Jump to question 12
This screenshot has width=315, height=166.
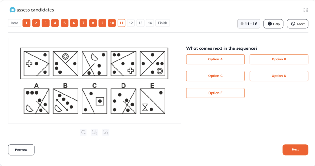(131, 23)
